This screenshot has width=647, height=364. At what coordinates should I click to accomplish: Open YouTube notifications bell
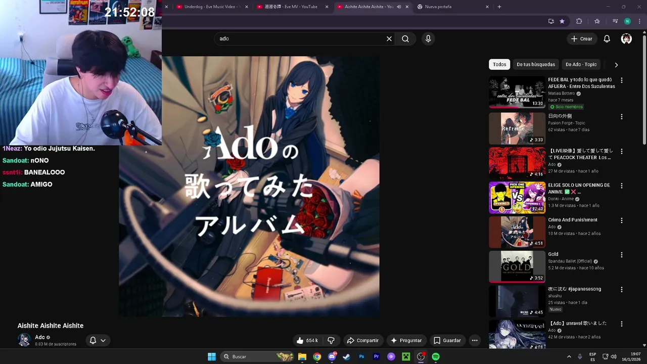click(x=607, y=39)
